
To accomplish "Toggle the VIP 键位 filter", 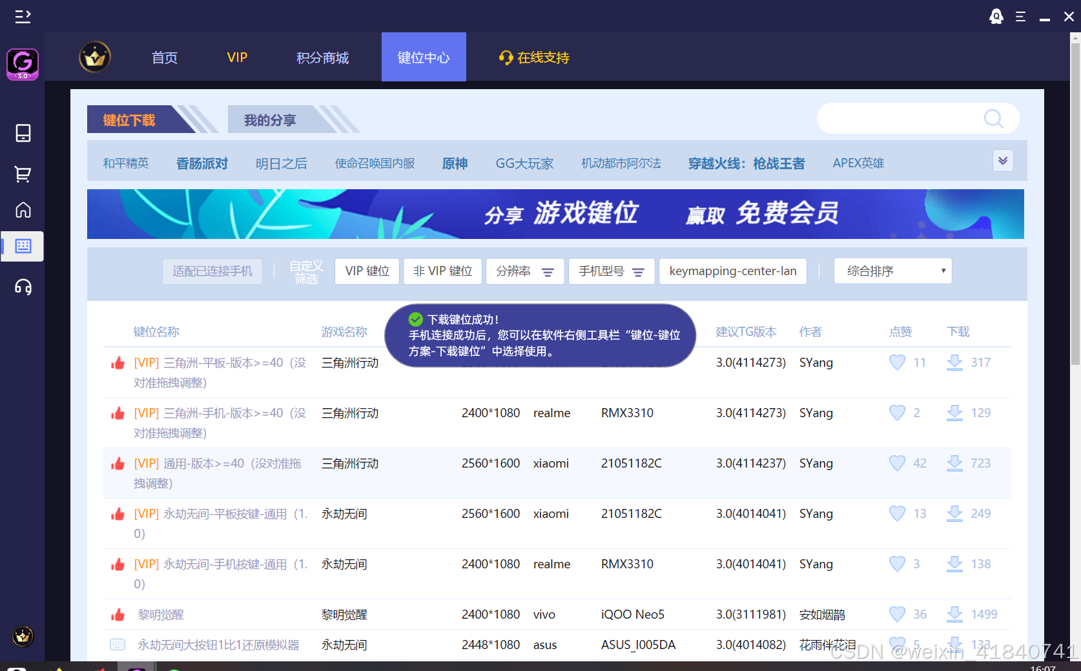I will coord(367,271).
